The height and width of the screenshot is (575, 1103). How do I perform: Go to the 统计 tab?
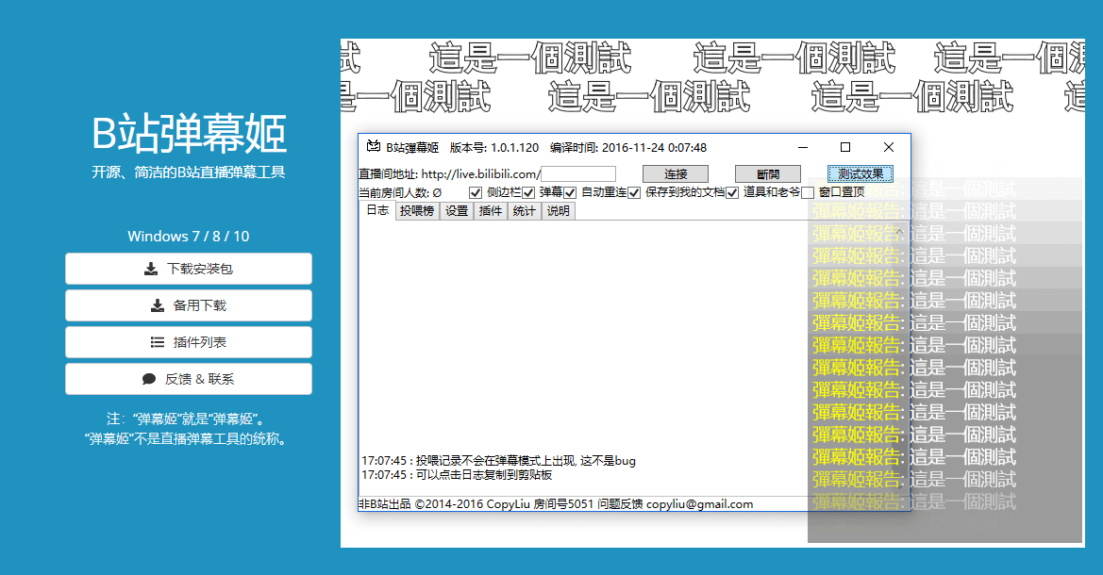pyautogui.click(x=524, y=211)
